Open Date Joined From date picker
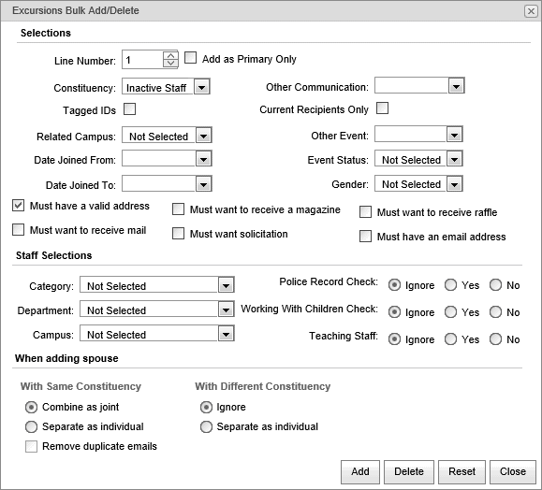The height and width of the screenshot is (490, 542). tap(203, 159)
